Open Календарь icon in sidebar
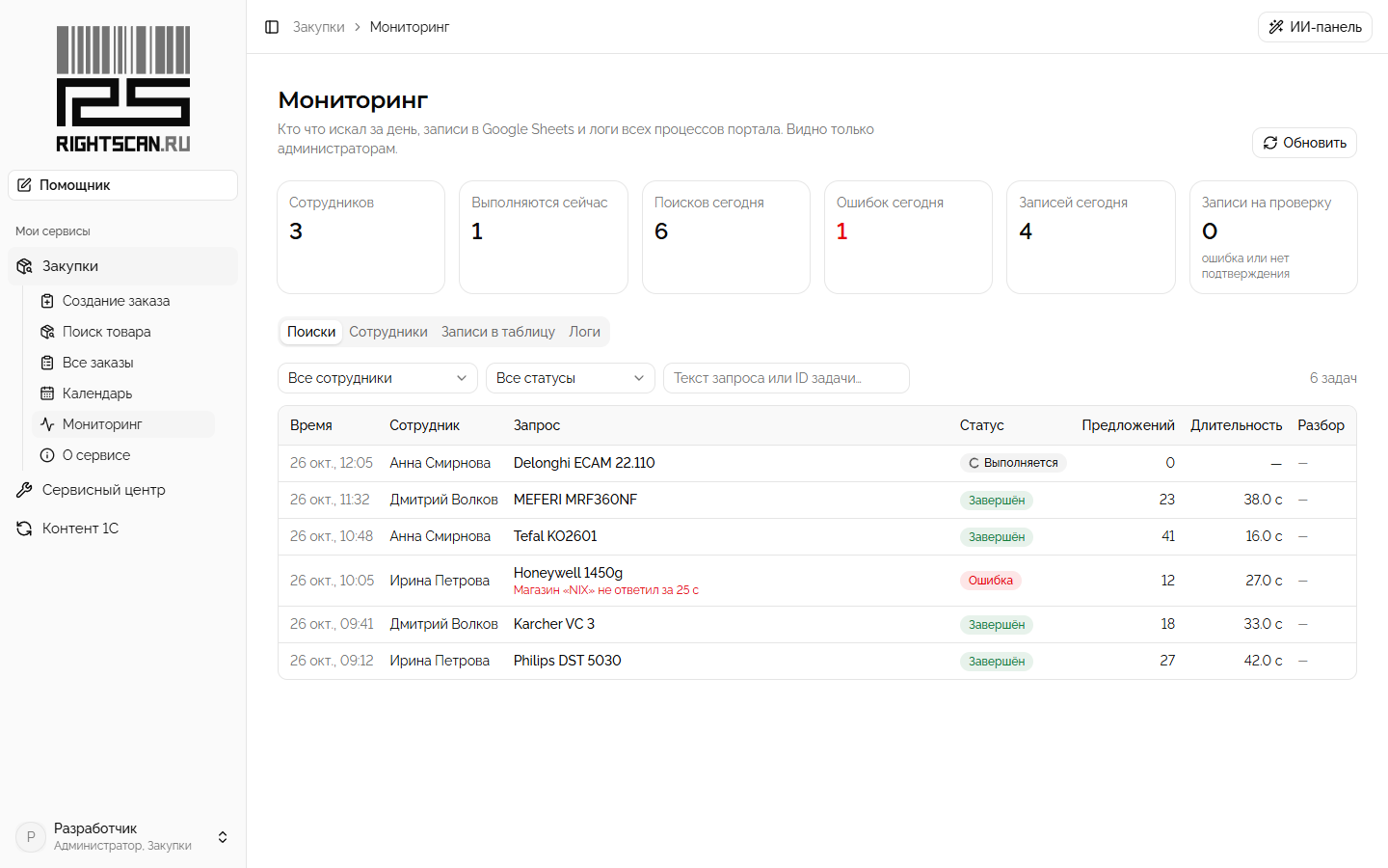 pos(47,393)
